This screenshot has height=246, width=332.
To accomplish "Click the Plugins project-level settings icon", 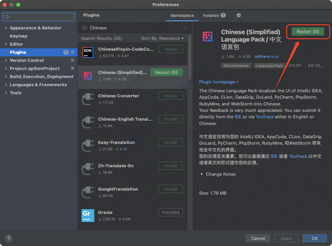I will point(72,52).
